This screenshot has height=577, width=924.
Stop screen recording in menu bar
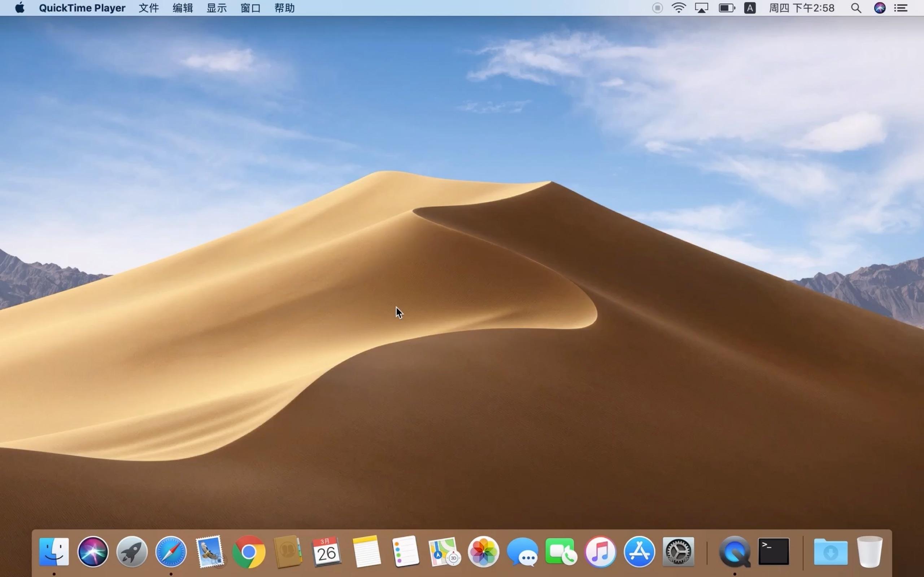click(657, 8)
